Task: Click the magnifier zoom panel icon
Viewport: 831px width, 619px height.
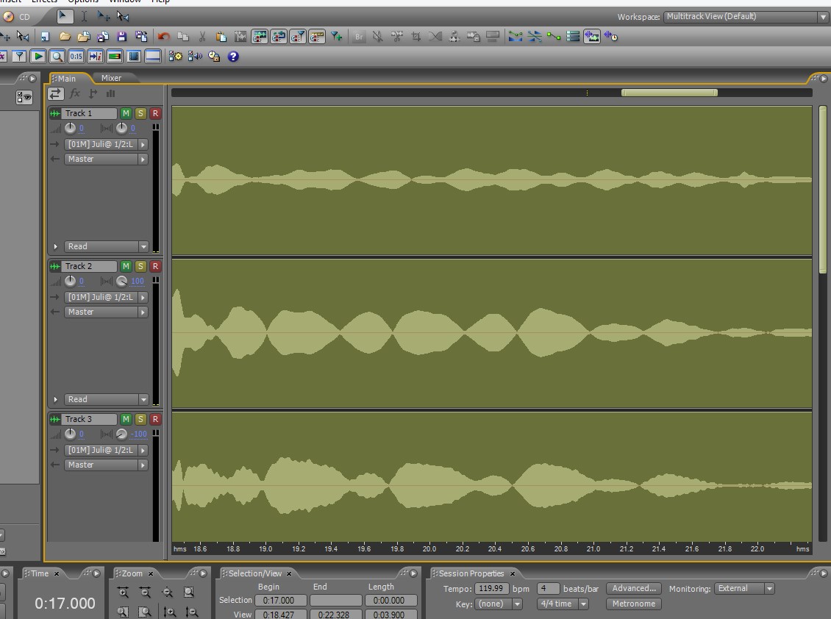Action: coord(57,56)
